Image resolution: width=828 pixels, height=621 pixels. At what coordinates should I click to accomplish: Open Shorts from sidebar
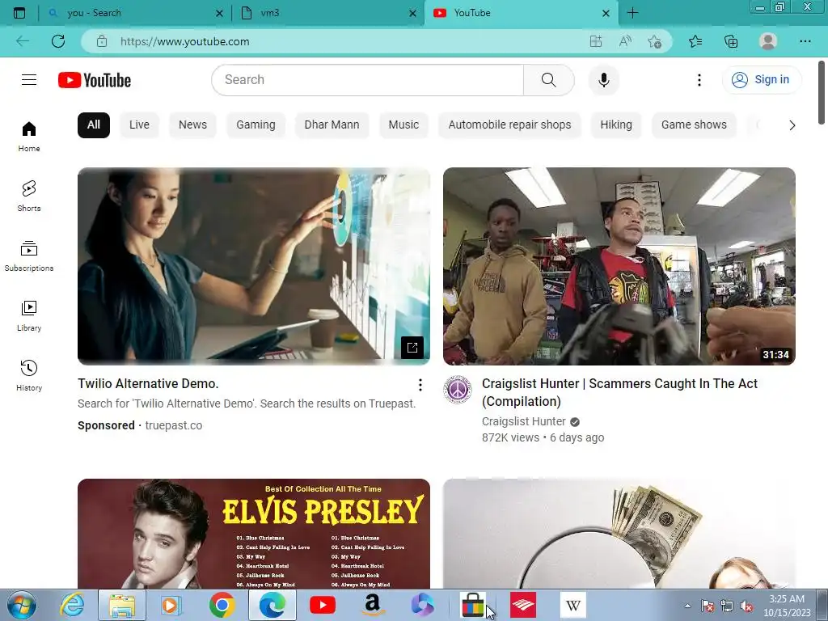(29, 196)
